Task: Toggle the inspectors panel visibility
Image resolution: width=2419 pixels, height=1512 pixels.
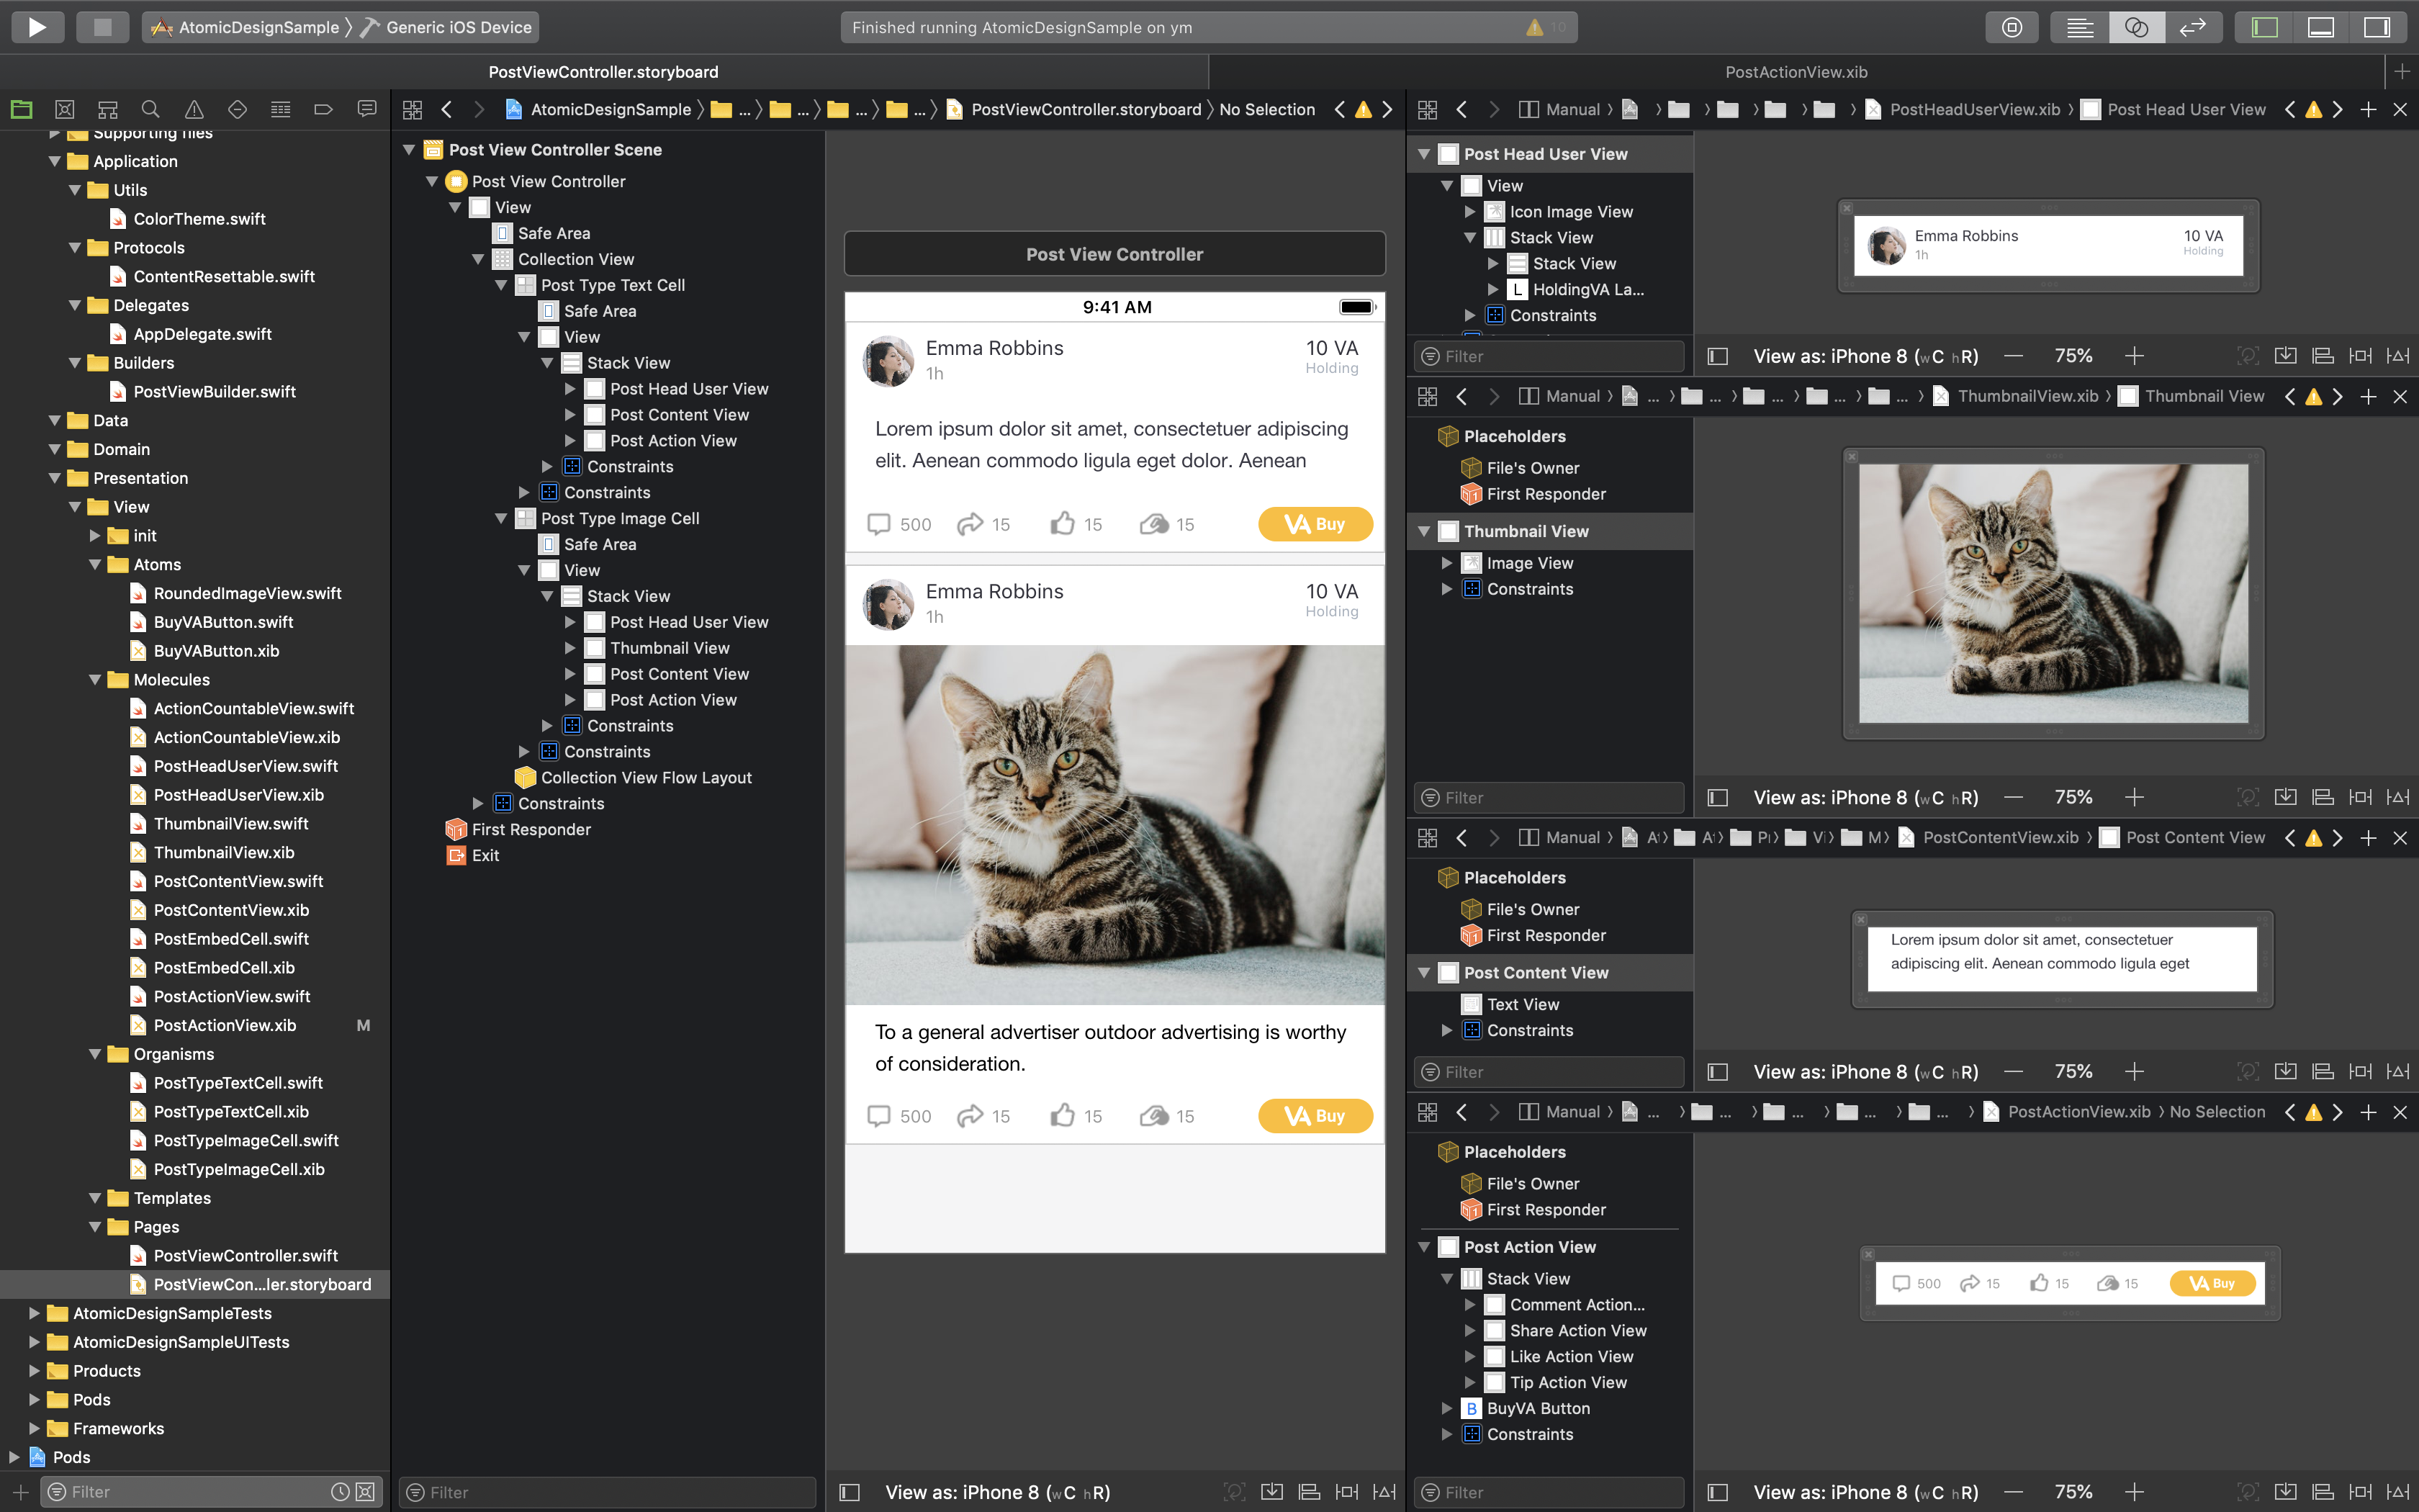Action: pos(2376,27)
